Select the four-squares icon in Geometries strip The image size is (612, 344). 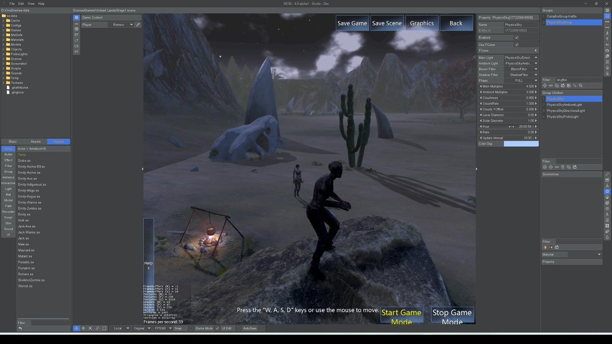click(607, 225)
